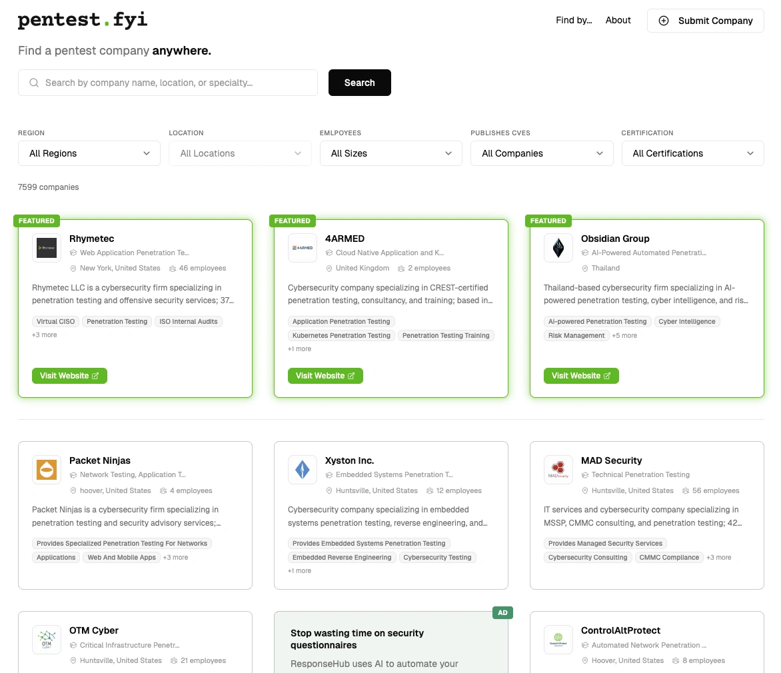Click the Rhymetec company logo

coord(46,247)
